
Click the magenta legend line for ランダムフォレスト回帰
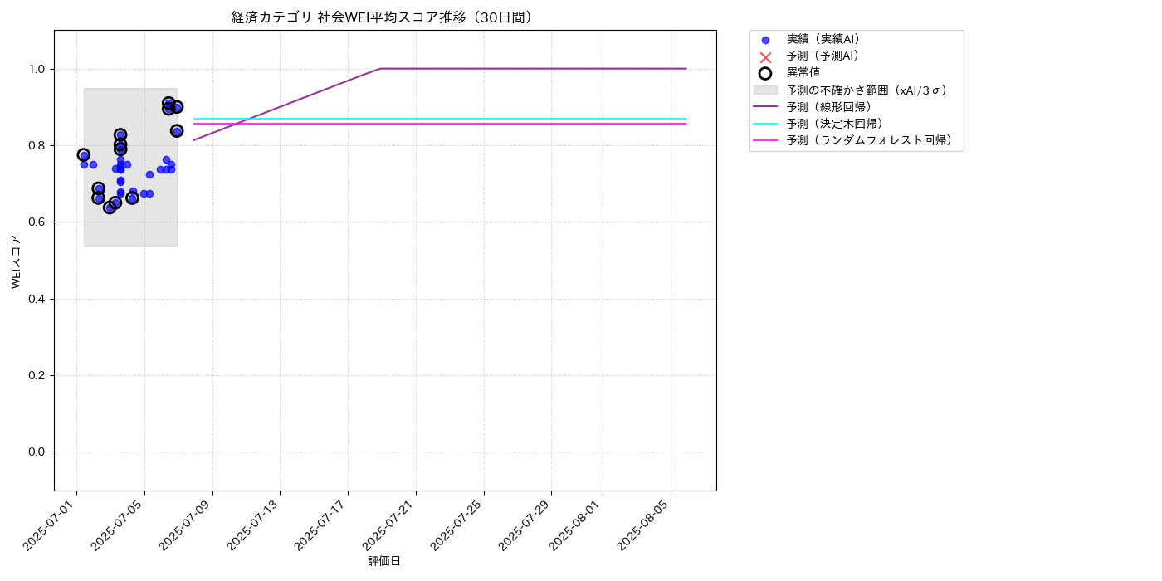tap(765, 140)
